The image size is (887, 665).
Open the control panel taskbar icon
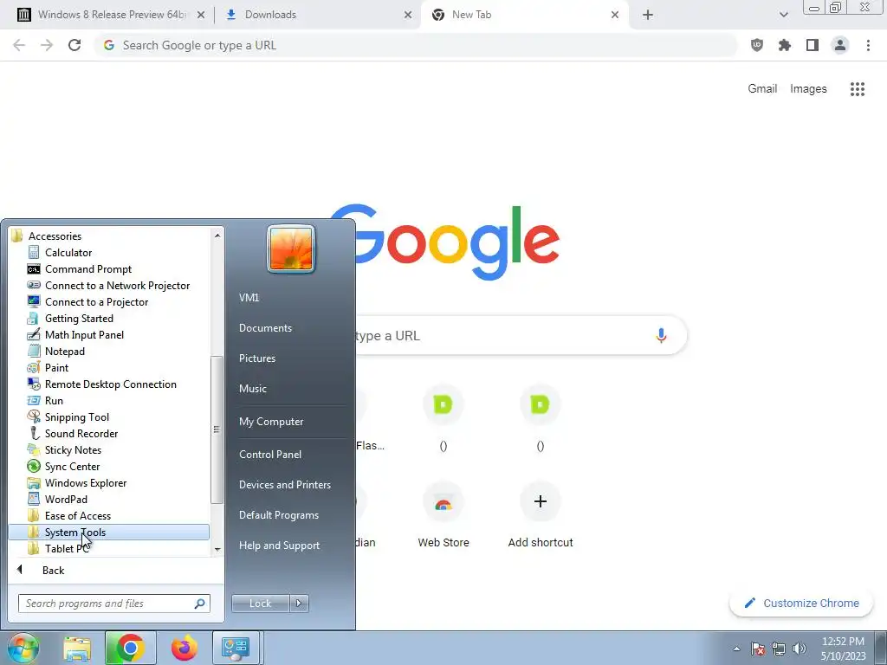pyautogui.click(x=236, y=648)
